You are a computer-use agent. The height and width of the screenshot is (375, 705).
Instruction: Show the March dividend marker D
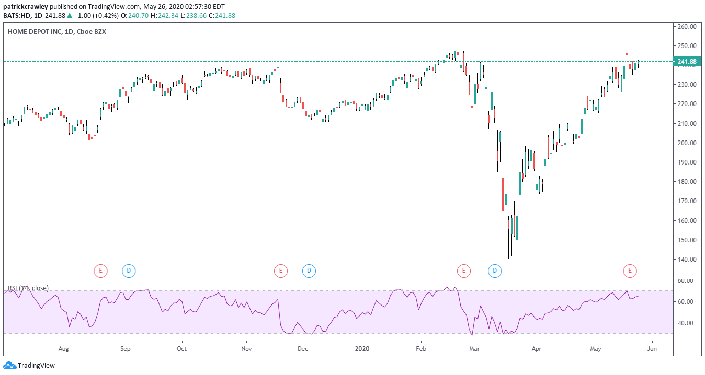coord(495,271)
